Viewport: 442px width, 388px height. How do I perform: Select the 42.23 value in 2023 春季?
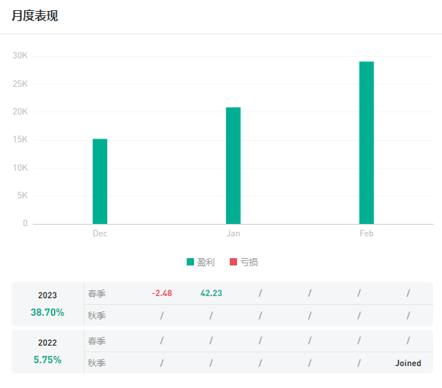coord(211,293)
